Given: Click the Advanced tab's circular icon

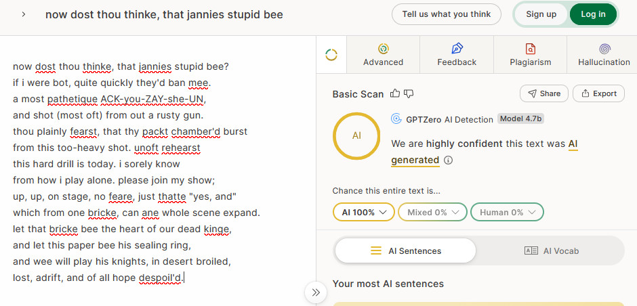Looking at the screenshot, I should (383, 49).
